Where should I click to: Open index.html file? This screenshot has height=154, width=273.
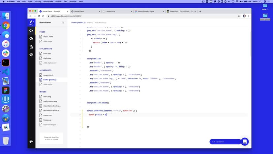47,37
